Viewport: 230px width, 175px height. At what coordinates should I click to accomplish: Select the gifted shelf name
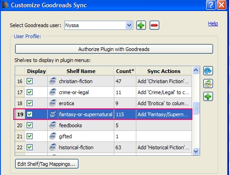[65, 136]
